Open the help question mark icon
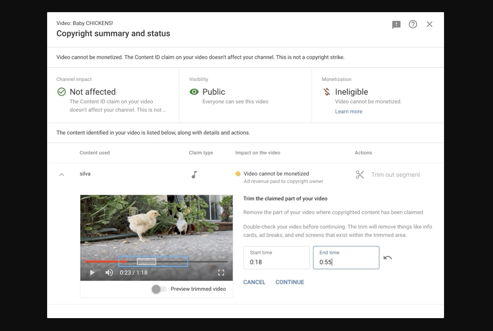The height and width of the screenshot is (331, 493). (x=413, y=24)
